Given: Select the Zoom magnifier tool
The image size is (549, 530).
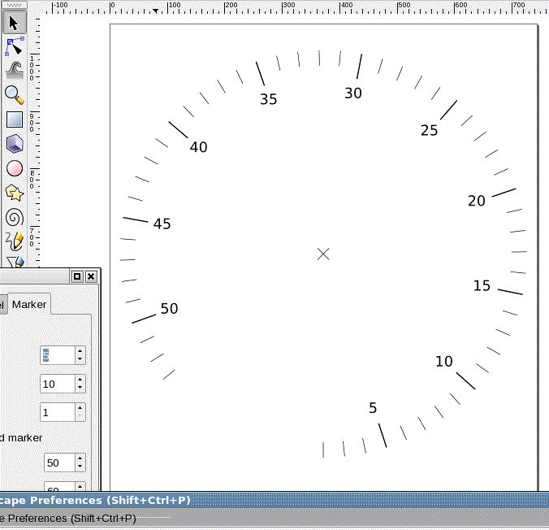Looking at the screenshot, I should (x=15, y=95).
